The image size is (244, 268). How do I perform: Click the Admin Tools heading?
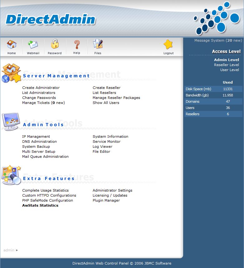43,125
